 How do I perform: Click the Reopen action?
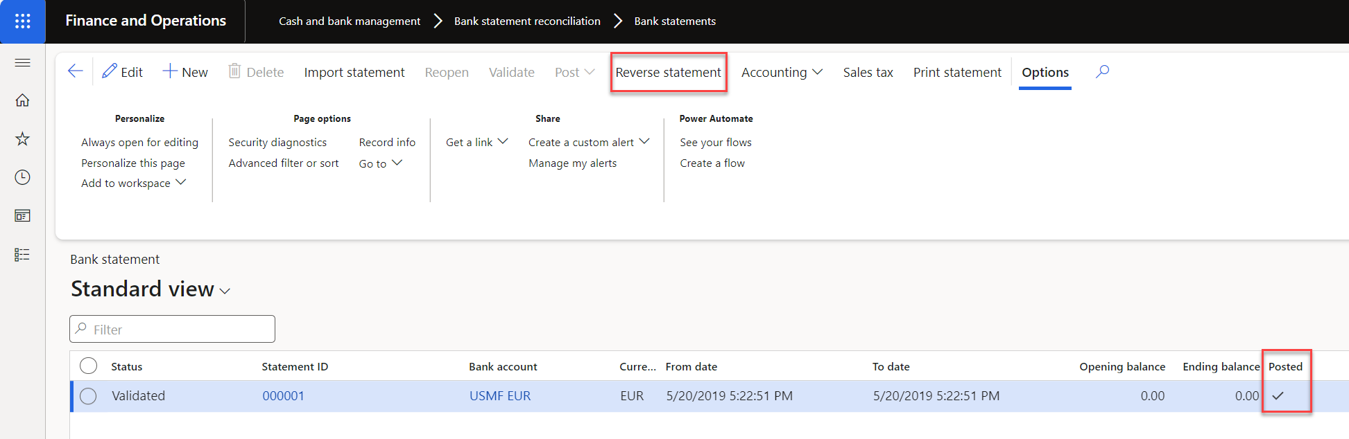pyautogui.click(x=447, y=73)
